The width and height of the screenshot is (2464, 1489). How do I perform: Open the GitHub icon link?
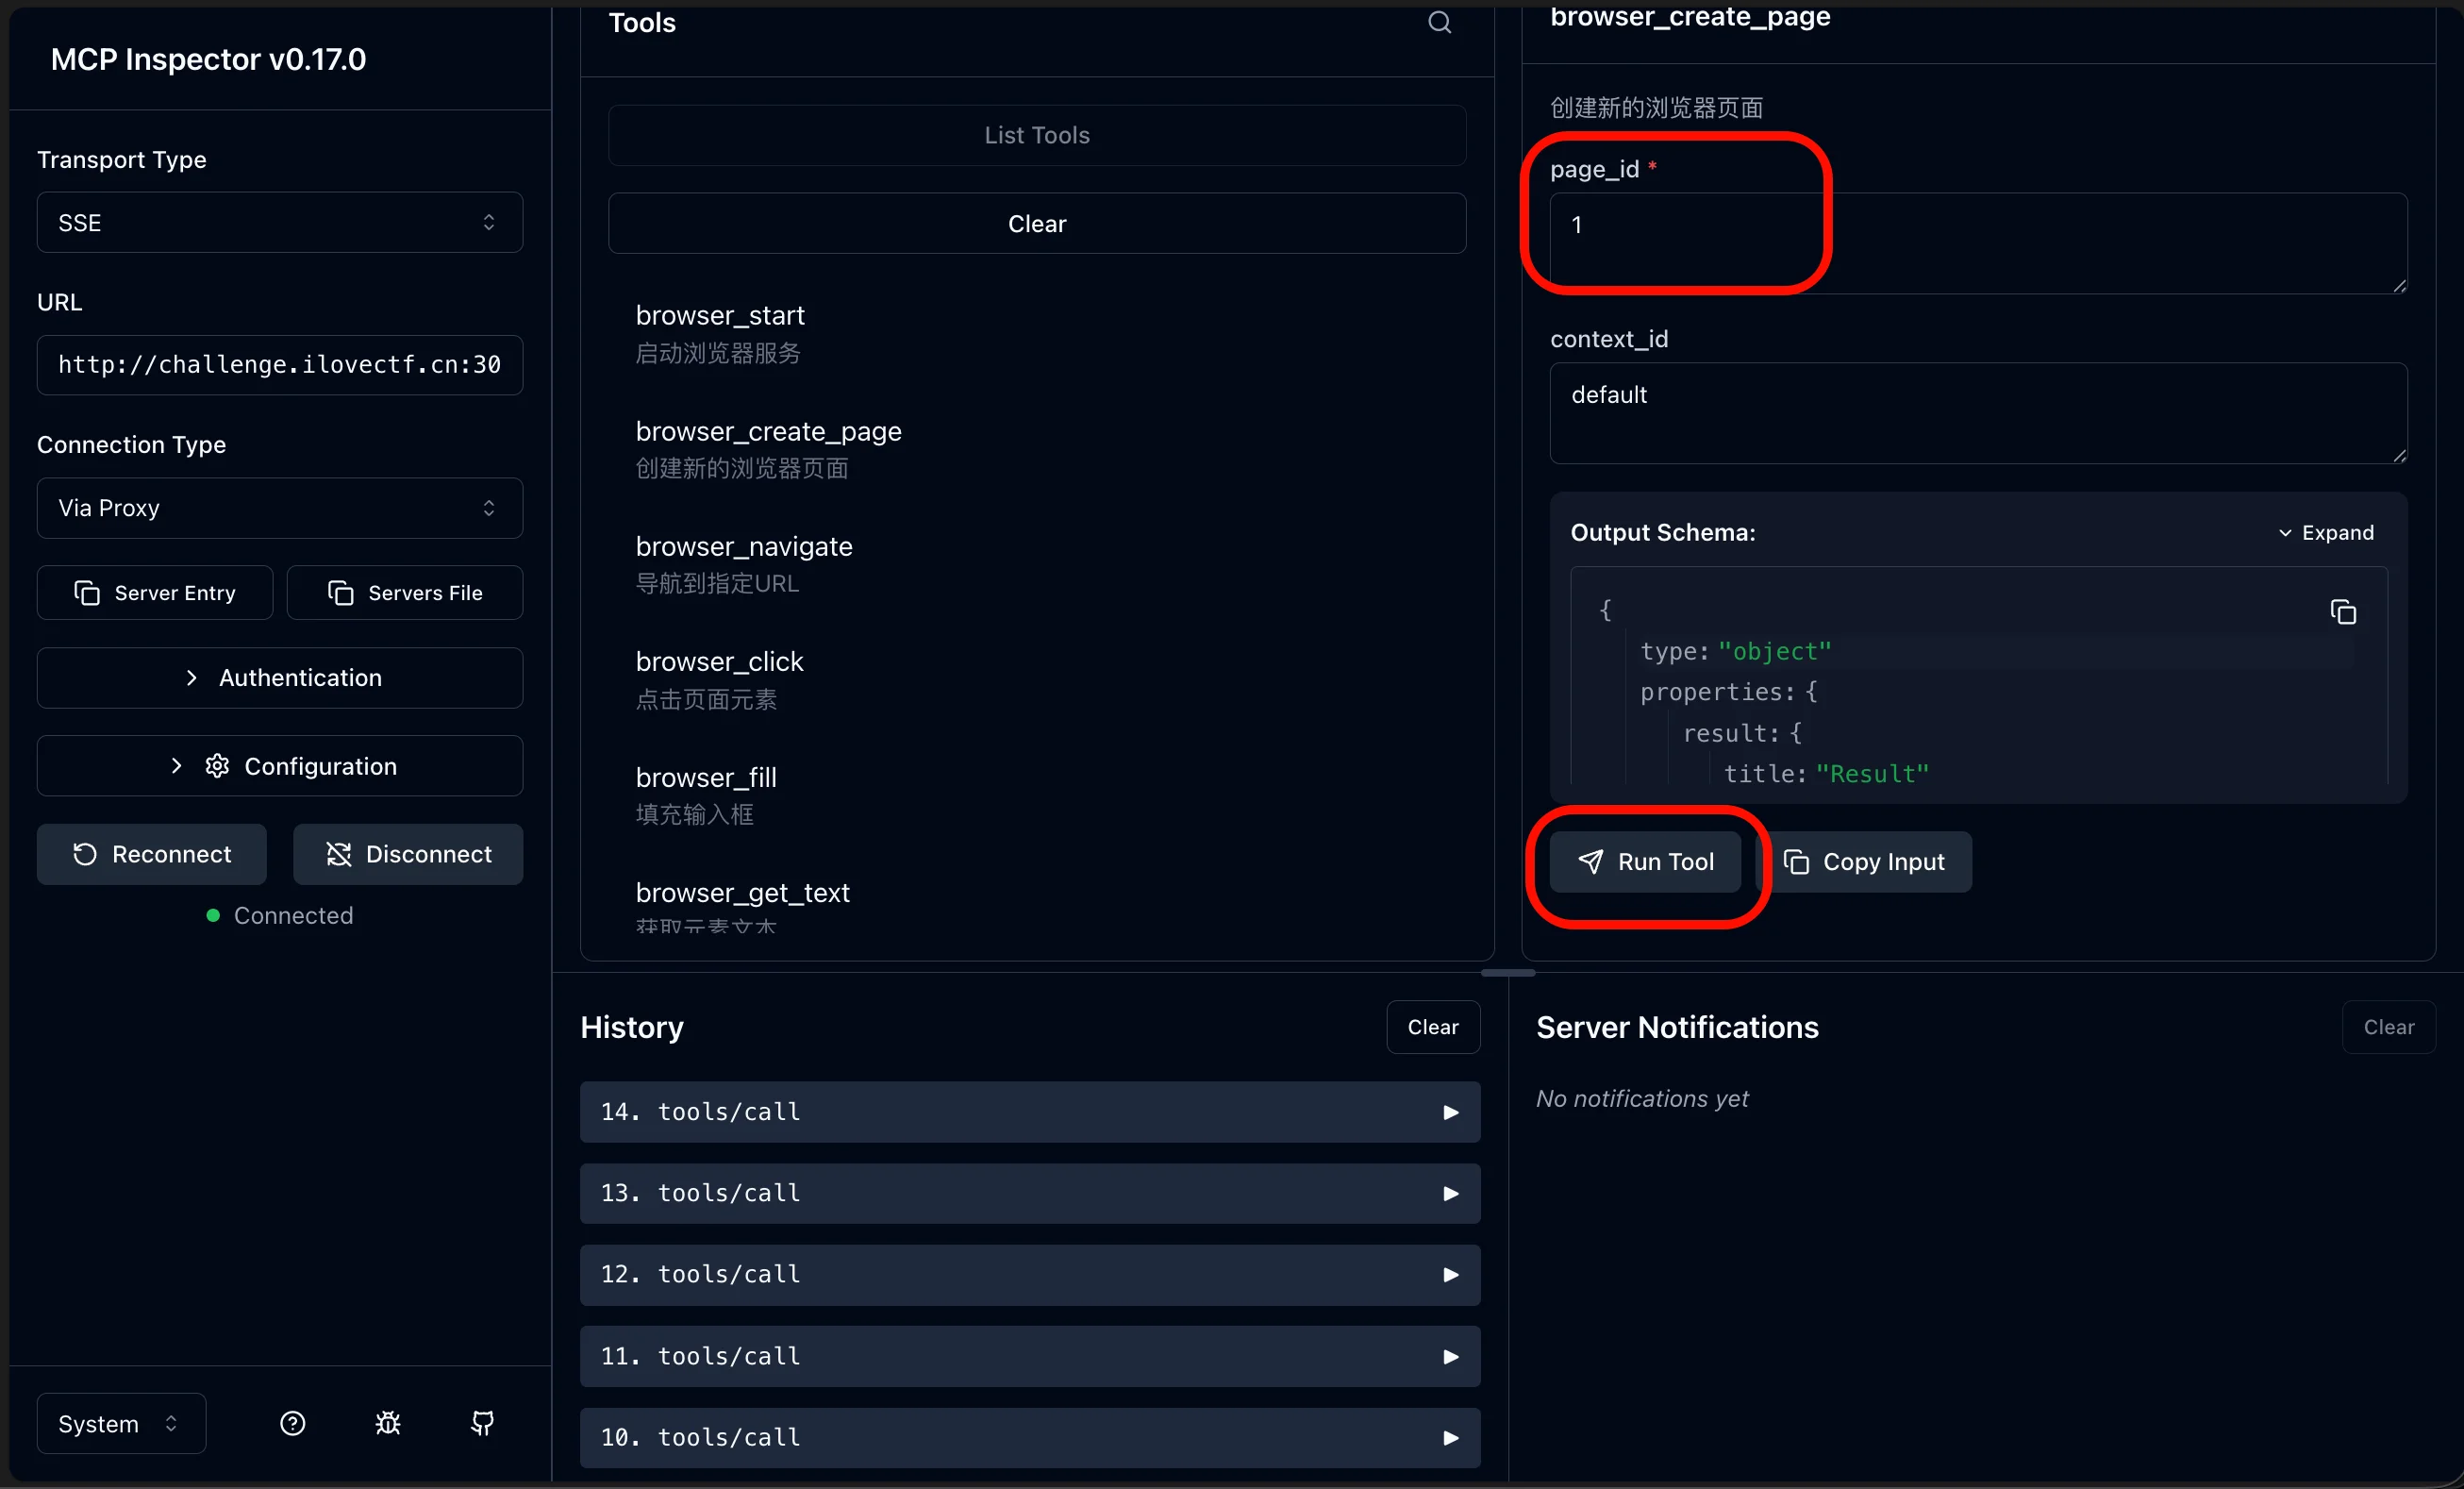pos(483,1423)
